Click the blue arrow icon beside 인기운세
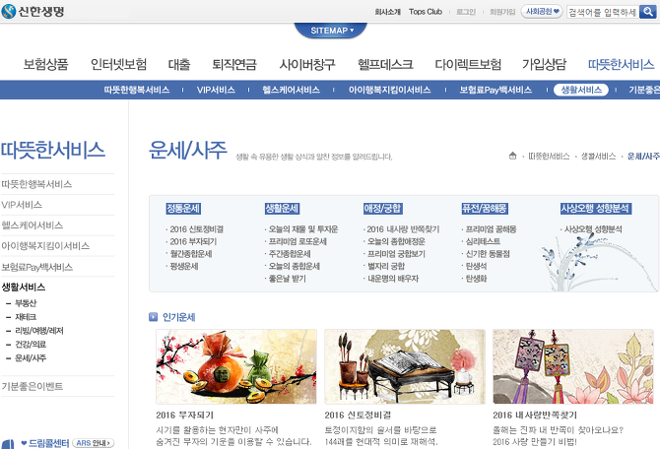The height and width of the screenshot is (449, 660). tap(154, 317)
